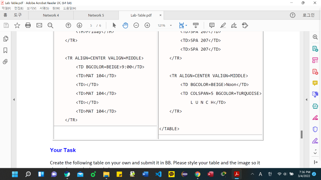Launch Google Chrome from the taskbar

pyautogui.click(x=197, y=174)
